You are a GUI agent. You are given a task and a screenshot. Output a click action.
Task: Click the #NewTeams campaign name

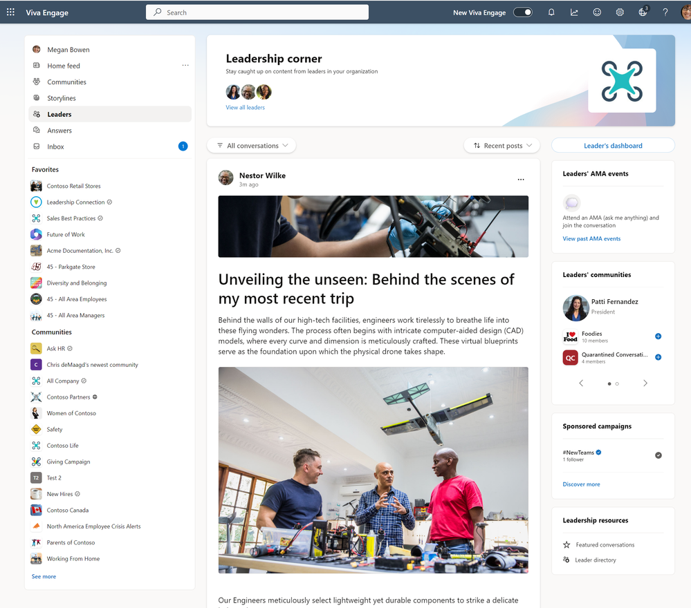tap(578, 453)
